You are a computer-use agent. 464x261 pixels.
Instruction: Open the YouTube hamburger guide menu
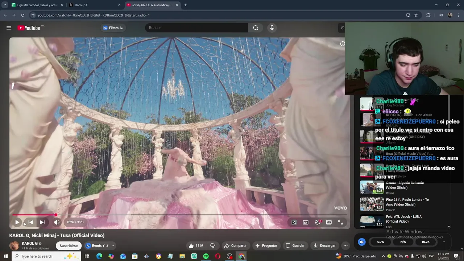(9, 28)
